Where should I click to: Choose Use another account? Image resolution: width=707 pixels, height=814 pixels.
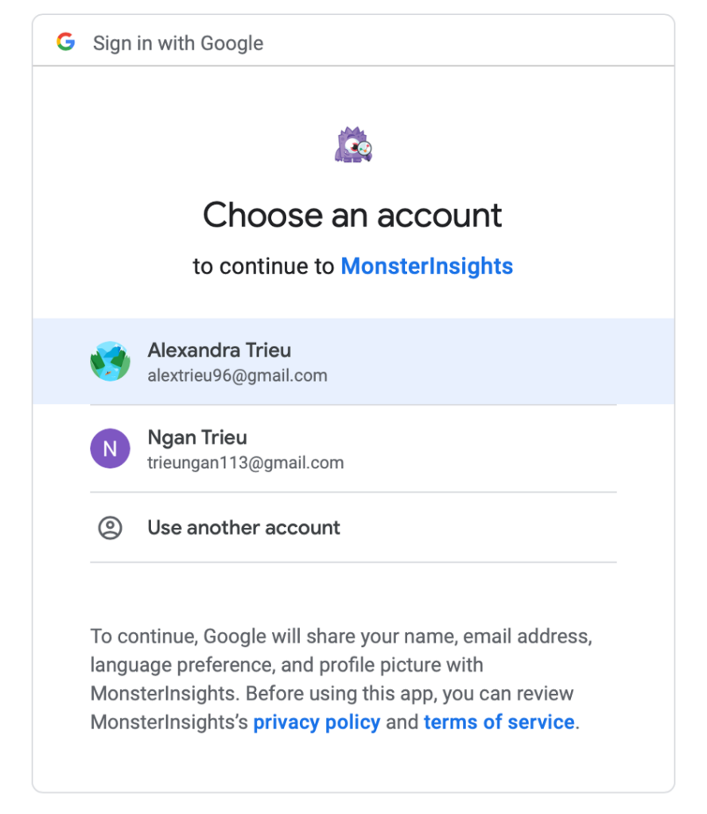pos(353,528)
